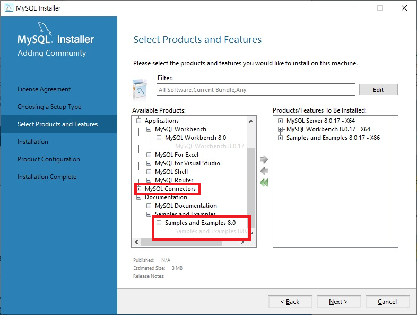This screenshot has width=417, height=315.
Task: Select the MySQL Router tree item
Action: [174, 180]
